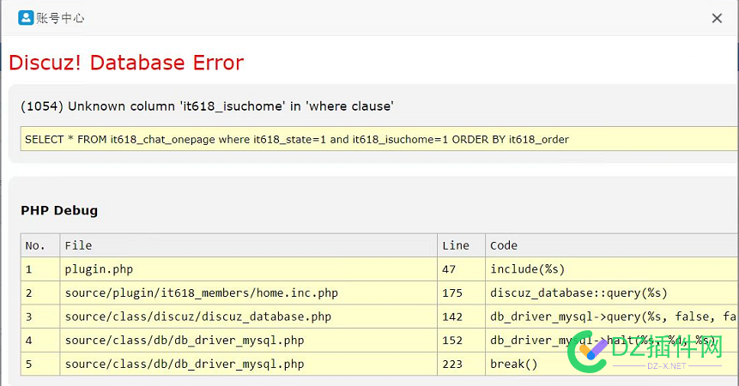Click the Unknown column error message
Image resolution: width=739 pixels, height=386 pixels.
pyautogui.click(x=207, y=106)
